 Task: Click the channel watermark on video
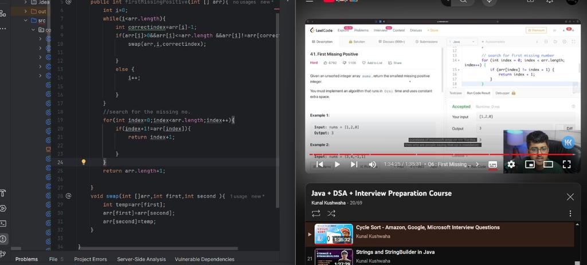pos(568,142)
